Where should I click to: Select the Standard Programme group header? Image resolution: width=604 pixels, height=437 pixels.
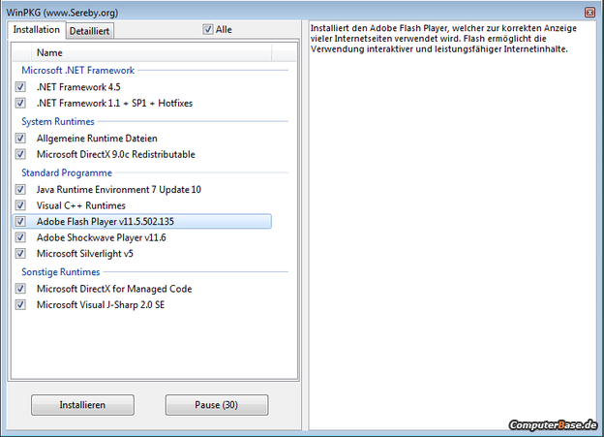click(x=67, y=172)
